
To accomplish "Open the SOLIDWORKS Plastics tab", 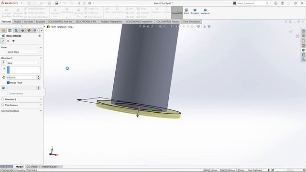I will pyautogui.click(x=168, y=21).
